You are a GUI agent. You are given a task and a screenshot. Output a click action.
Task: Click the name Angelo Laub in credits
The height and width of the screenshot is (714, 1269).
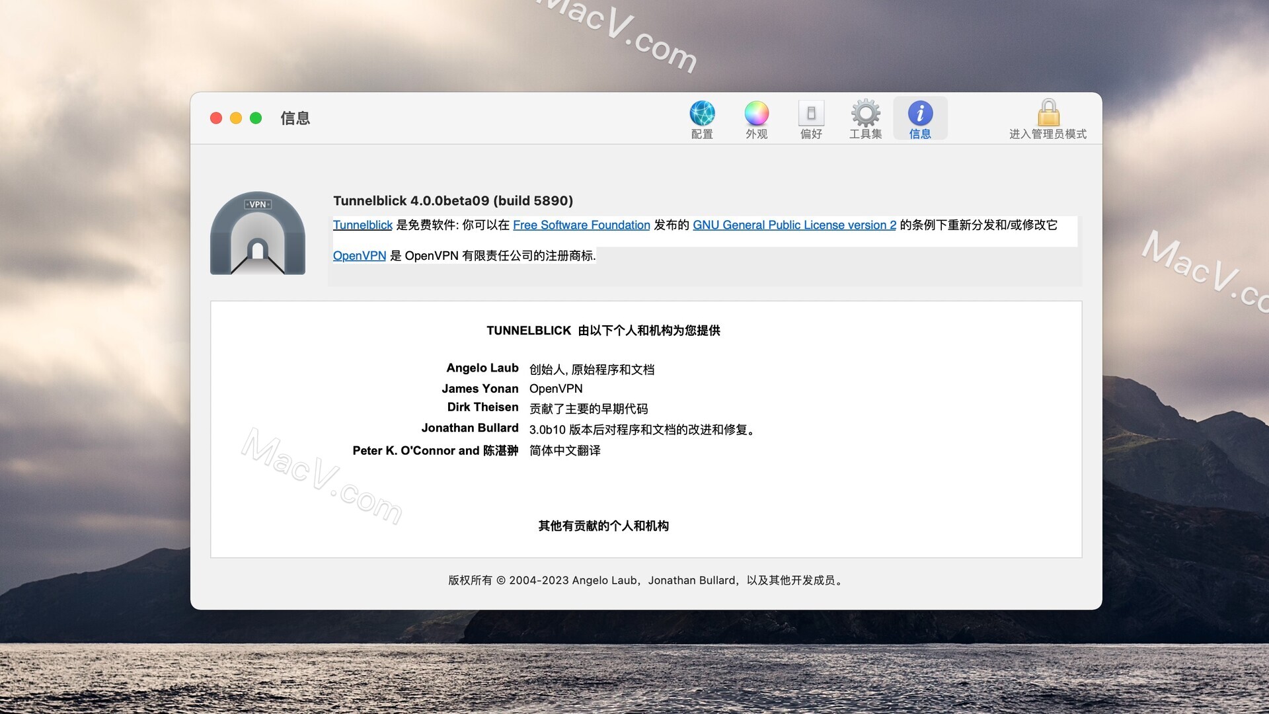tap(482, 368)
